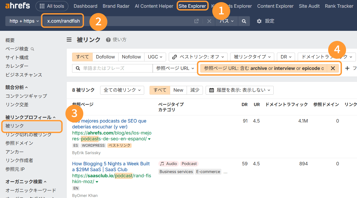The image size is (357, 198).
Task: Open target URL with external link icon
Action: 196,21
